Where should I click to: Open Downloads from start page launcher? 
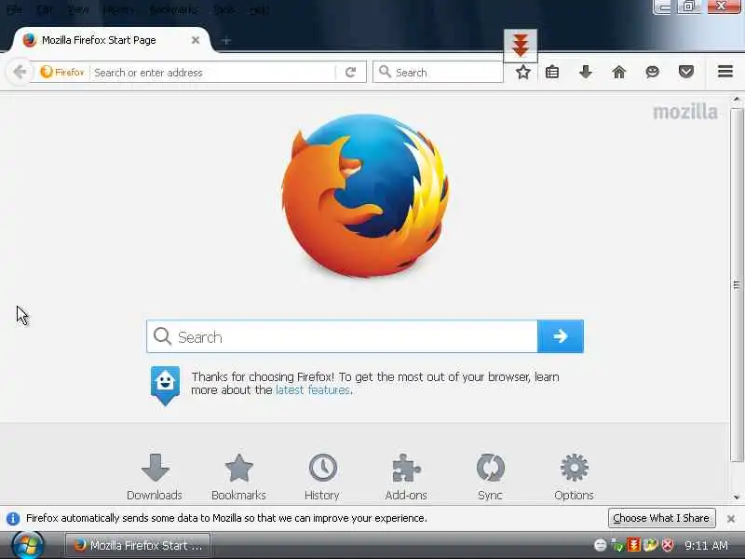click(x=155, y=477)
